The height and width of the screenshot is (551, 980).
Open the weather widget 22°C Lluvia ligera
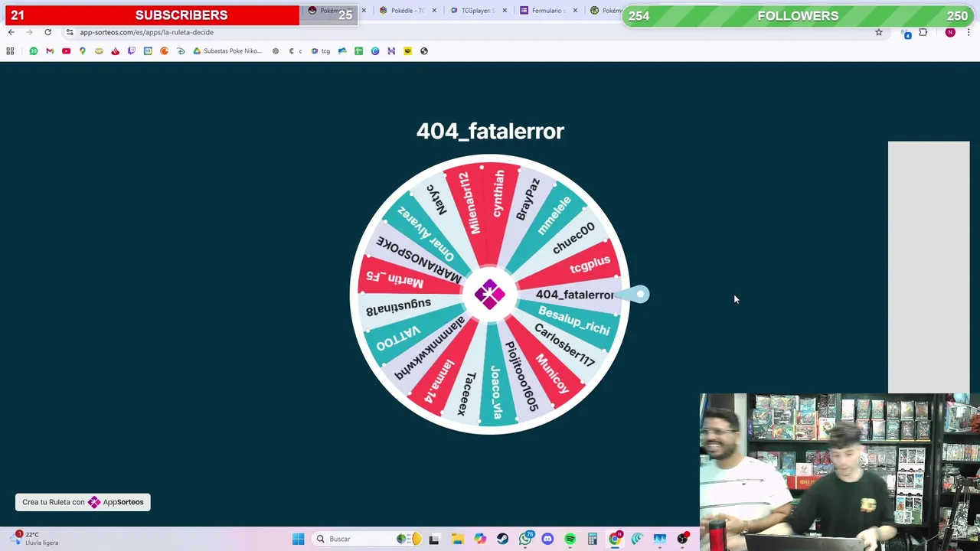(34, 539)
